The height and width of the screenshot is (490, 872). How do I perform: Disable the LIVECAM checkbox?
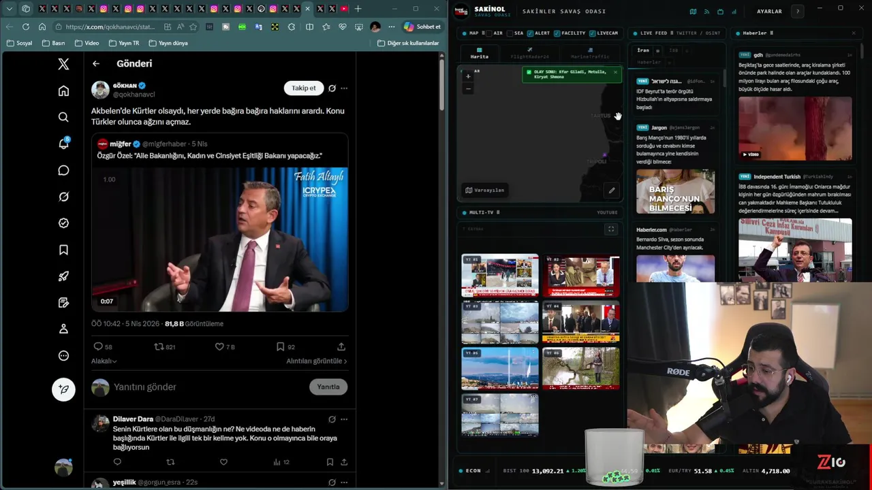pyautogui.click(x=592, y=33)
